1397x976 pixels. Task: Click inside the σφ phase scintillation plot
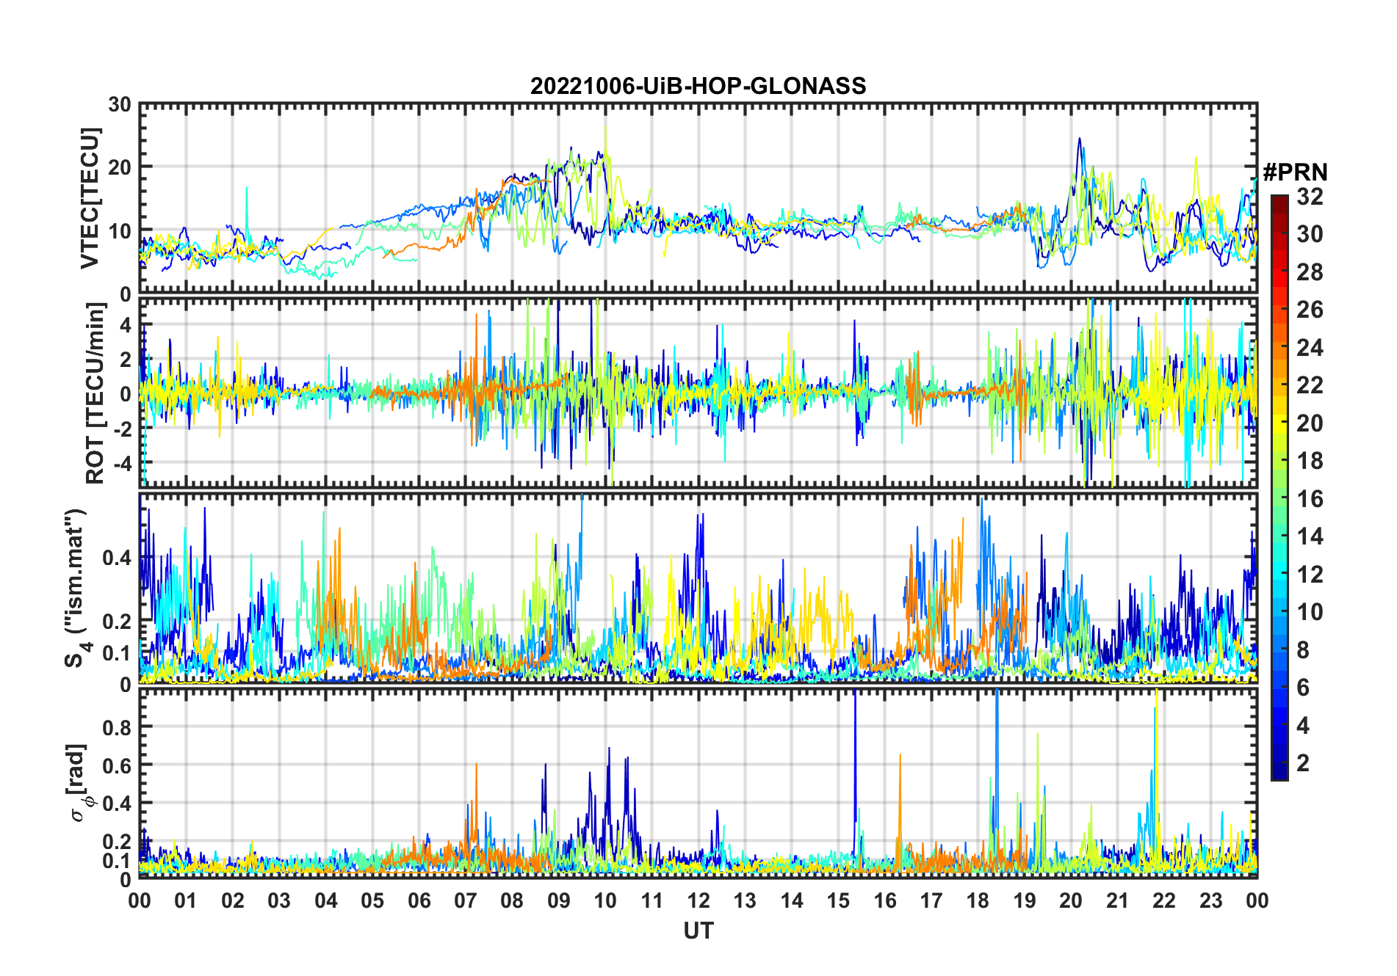[698, 783]
